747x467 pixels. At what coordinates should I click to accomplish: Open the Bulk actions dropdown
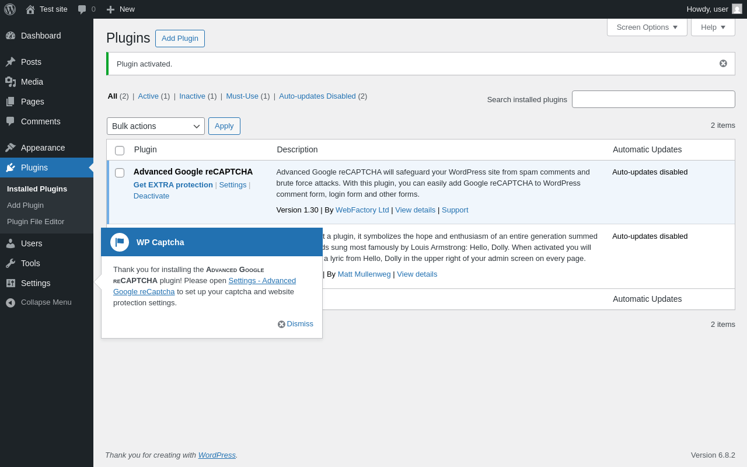155,126
